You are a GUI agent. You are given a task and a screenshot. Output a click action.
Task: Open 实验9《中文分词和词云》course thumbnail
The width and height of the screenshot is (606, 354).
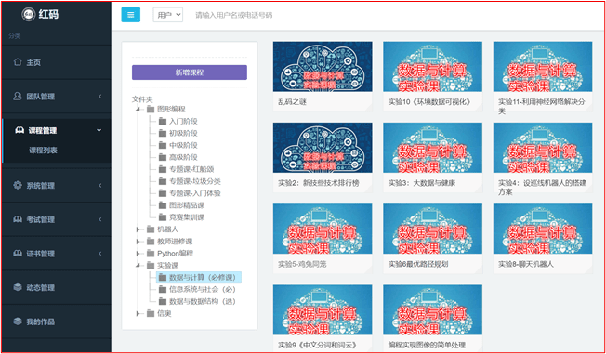pyautogui.click(x=323, y=310)
